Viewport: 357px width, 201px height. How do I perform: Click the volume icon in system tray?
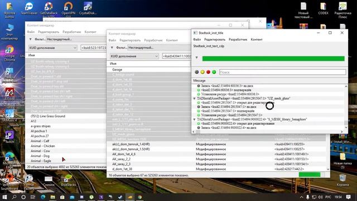coord(320,197)
